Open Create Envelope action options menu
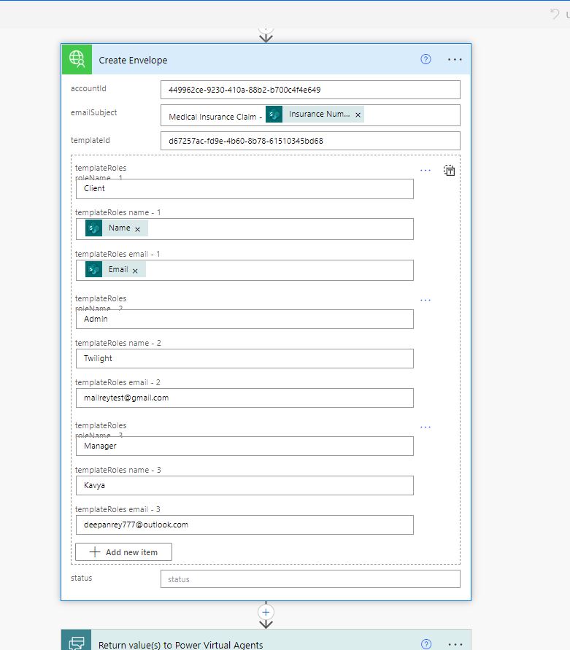Image resolution: width=570 pixels, height=650 pixels. (x=455, y=60)
